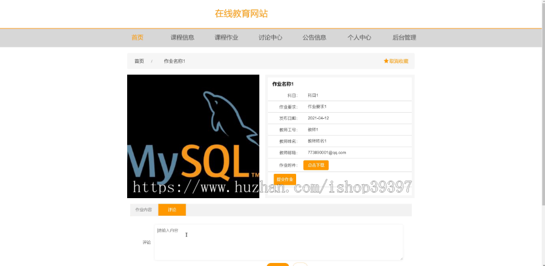Click the 2021-04-12 publish date value

[x=319, y=118]
